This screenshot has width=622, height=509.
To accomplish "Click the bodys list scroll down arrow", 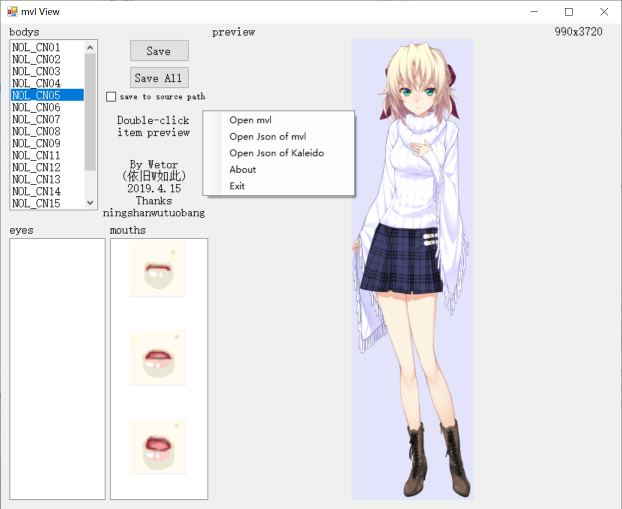I will pos(90,202).
